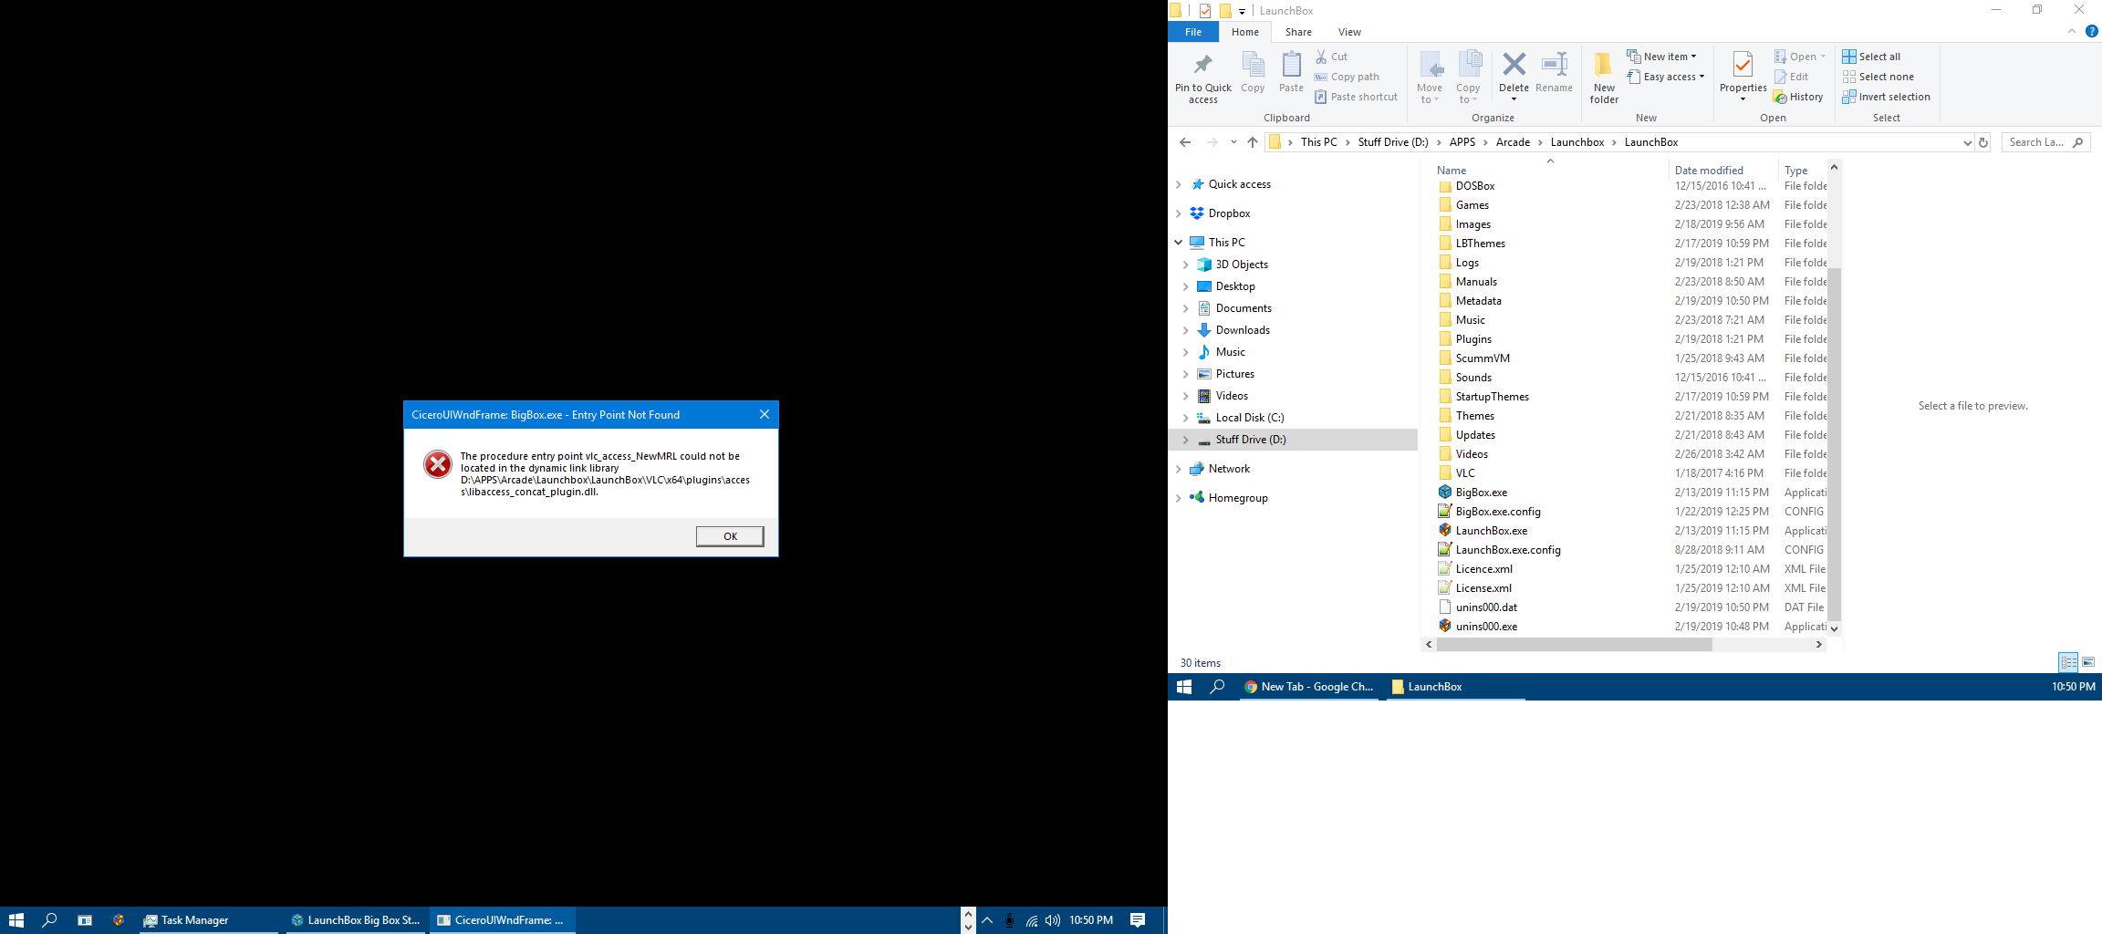Click Copy path in the ribbon

1347,77
